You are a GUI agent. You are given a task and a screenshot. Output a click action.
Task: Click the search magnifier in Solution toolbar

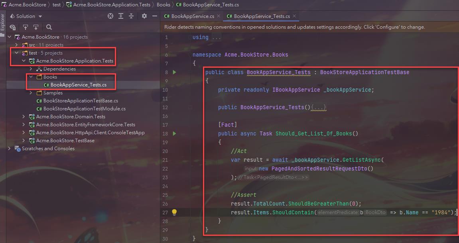49,27
